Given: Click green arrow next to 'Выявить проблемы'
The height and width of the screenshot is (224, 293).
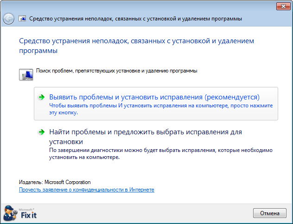Looking at the screenshot, I should [41, 97].
